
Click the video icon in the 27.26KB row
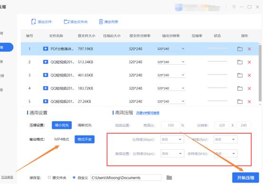[x=46, y=101]
